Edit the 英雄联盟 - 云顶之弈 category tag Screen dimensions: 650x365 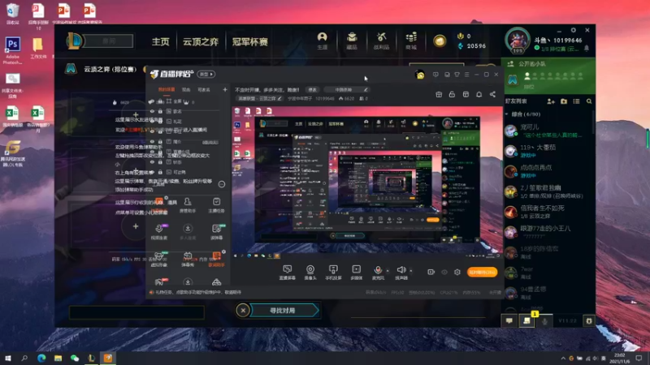259,98
